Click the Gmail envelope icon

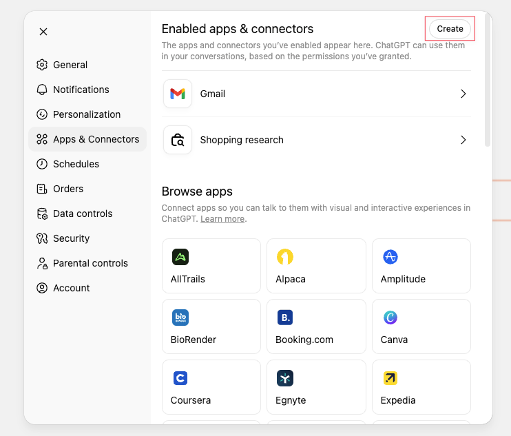pos(178,94)
